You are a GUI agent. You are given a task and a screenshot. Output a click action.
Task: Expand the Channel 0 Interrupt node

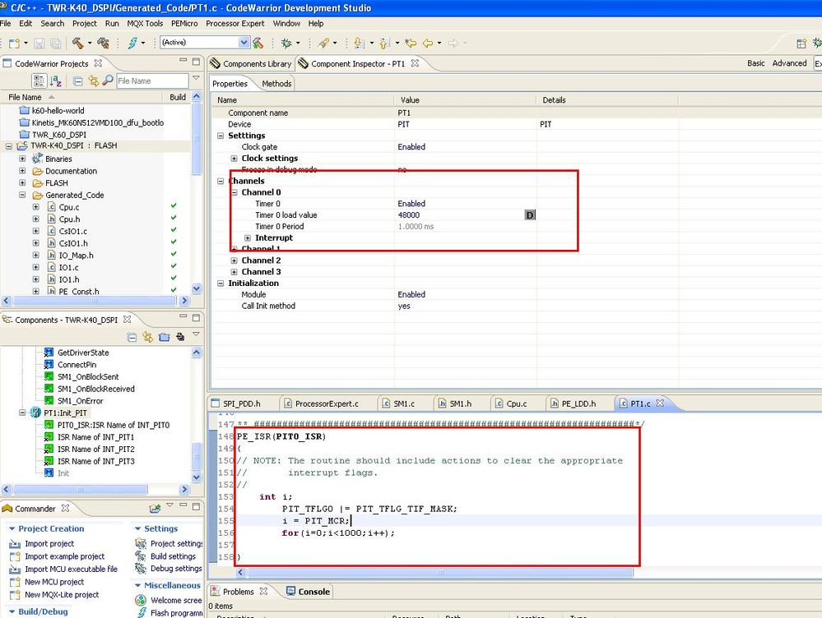tap(248, 238)
